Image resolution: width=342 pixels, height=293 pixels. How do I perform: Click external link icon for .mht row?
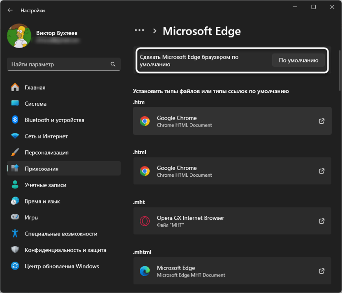tap(322, 221)
